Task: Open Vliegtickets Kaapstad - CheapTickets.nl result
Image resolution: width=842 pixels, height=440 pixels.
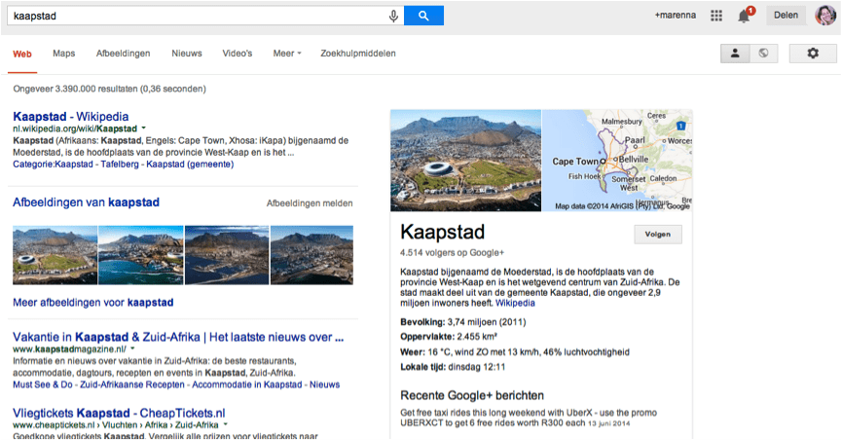Action: coord(119,413)
